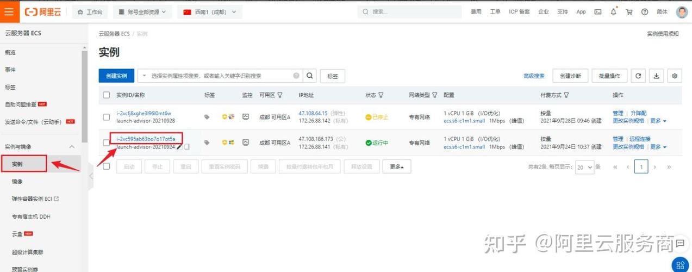The image size is (692, 272).
Task: Open the notifications bell
Action: 614,12
